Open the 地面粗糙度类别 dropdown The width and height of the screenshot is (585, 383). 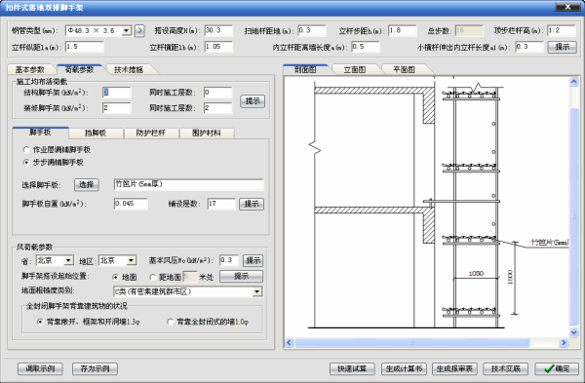(257, 291)
